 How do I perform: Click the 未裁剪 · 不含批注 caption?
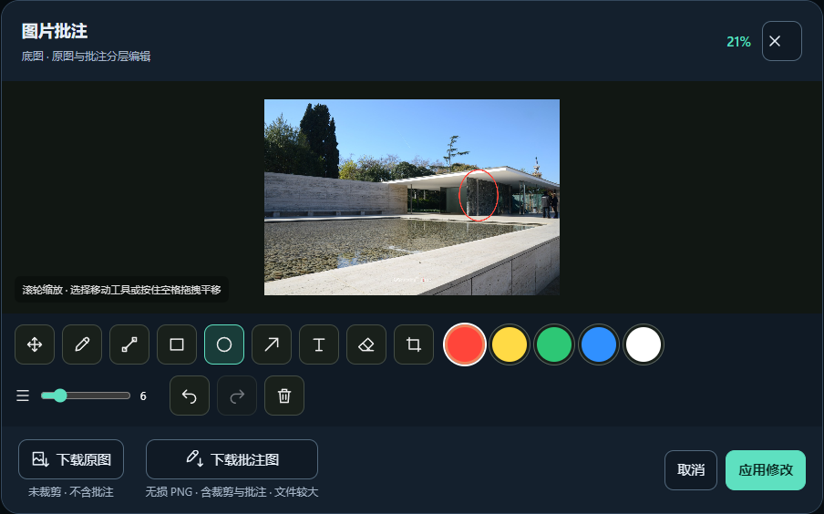click(71, 492)
